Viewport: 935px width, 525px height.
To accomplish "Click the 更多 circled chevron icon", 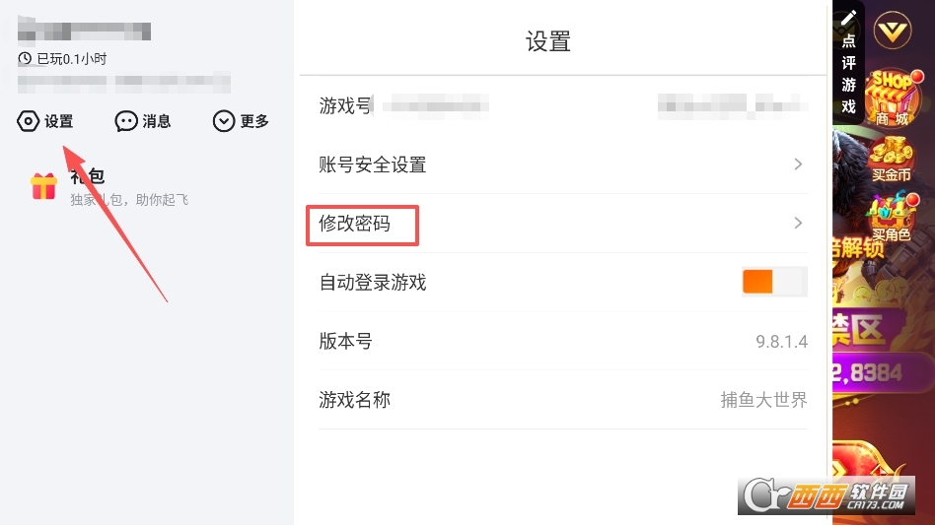I will (224, 121).
